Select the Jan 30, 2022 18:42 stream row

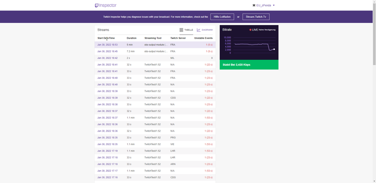tap(107, 58)
